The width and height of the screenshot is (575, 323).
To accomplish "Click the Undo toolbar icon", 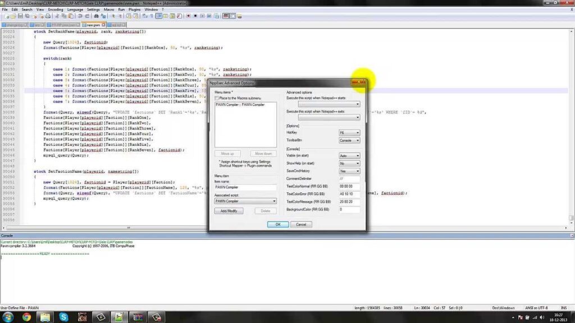I will click(80, 16).
